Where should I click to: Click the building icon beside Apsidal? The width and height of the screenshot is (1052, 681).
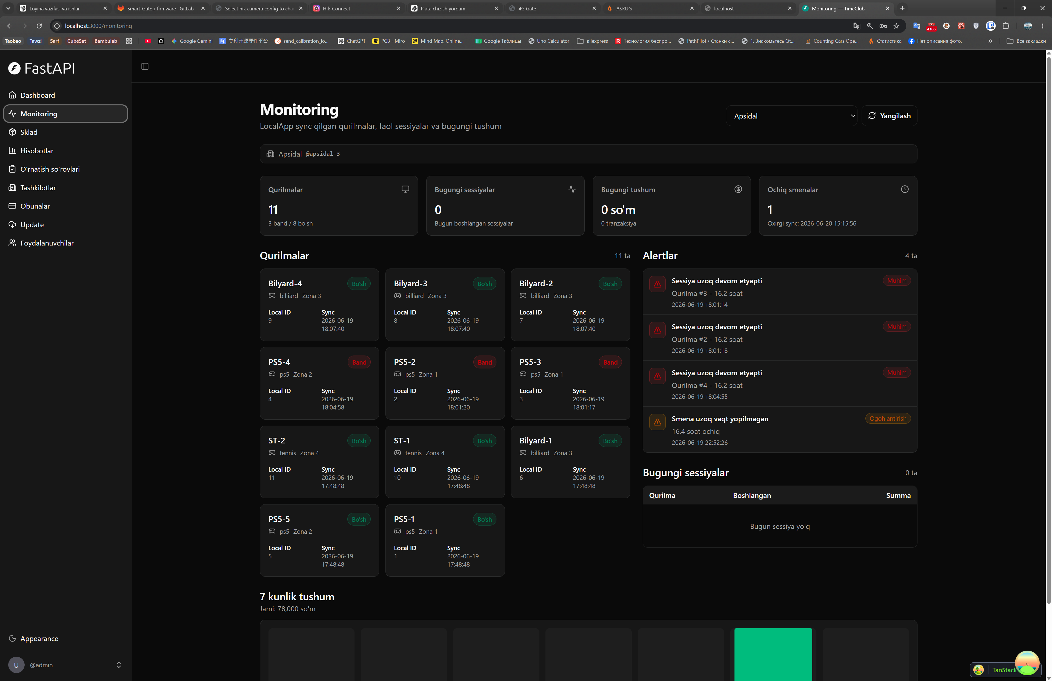tap(270, 154)
